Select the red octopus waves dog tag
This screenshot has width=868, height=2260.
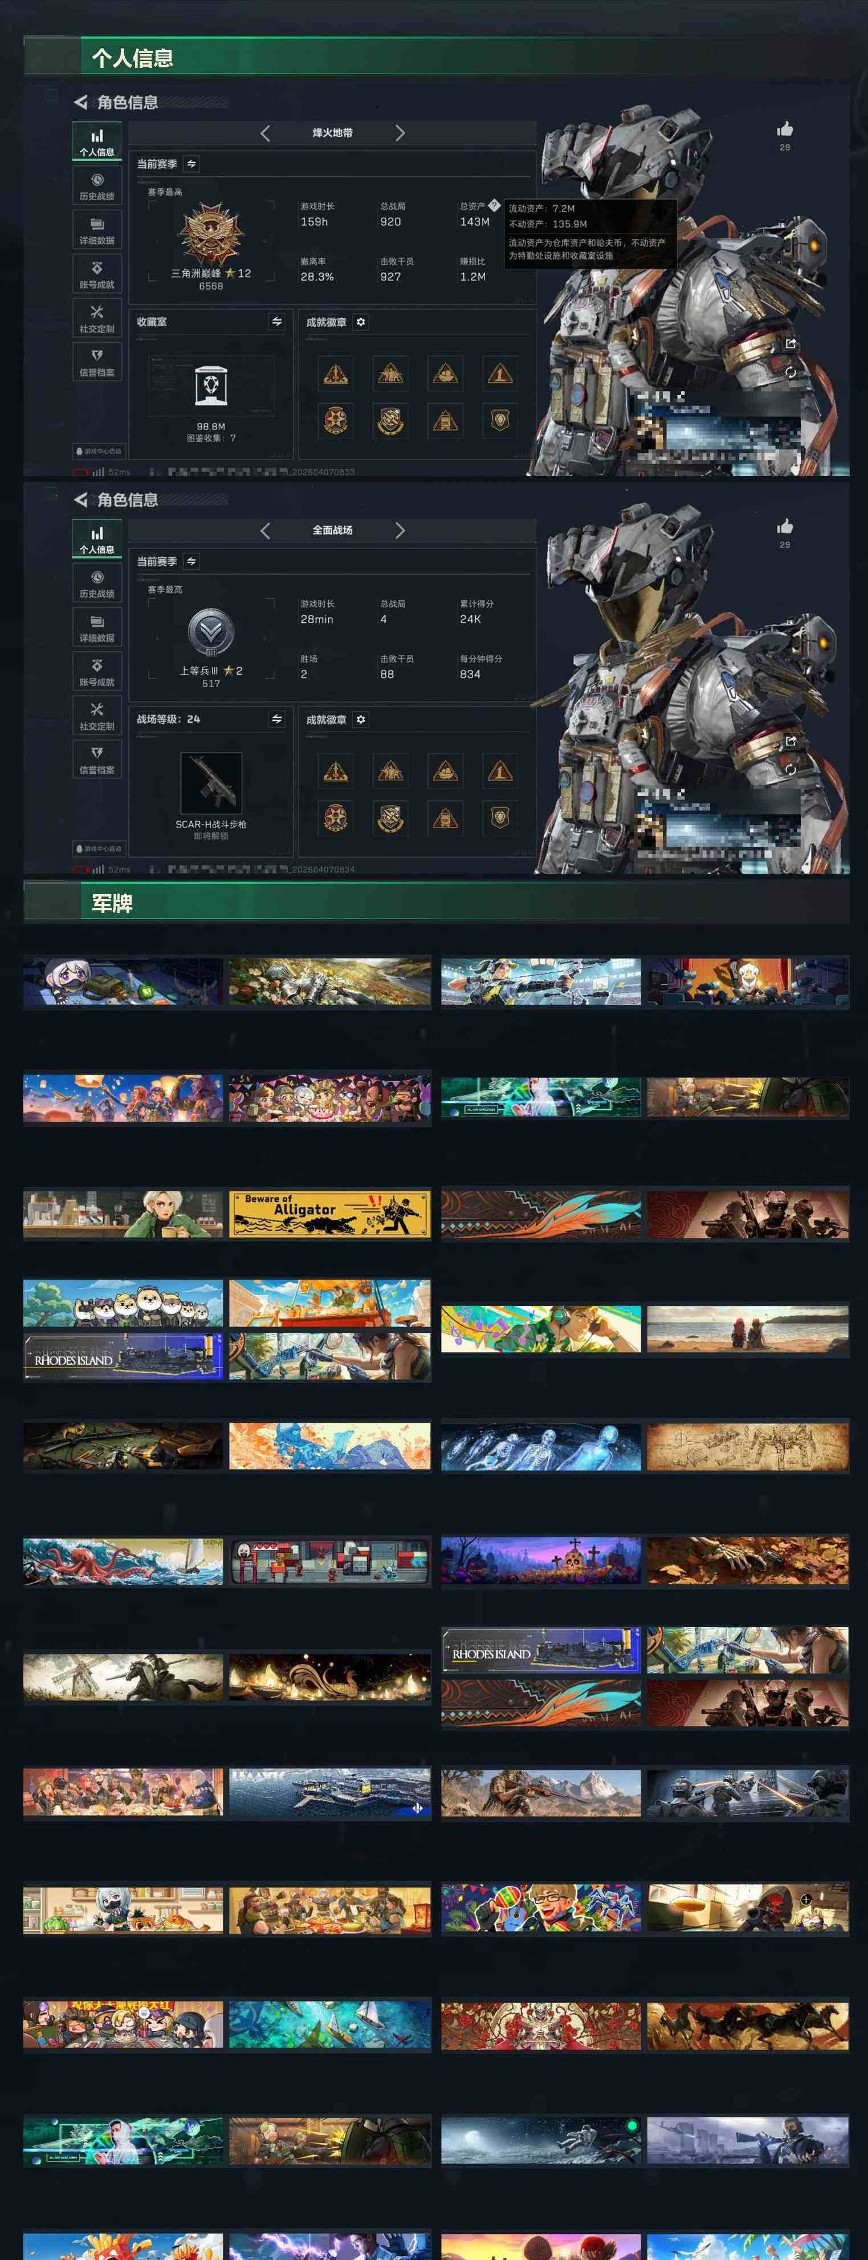coord(124,1561)
